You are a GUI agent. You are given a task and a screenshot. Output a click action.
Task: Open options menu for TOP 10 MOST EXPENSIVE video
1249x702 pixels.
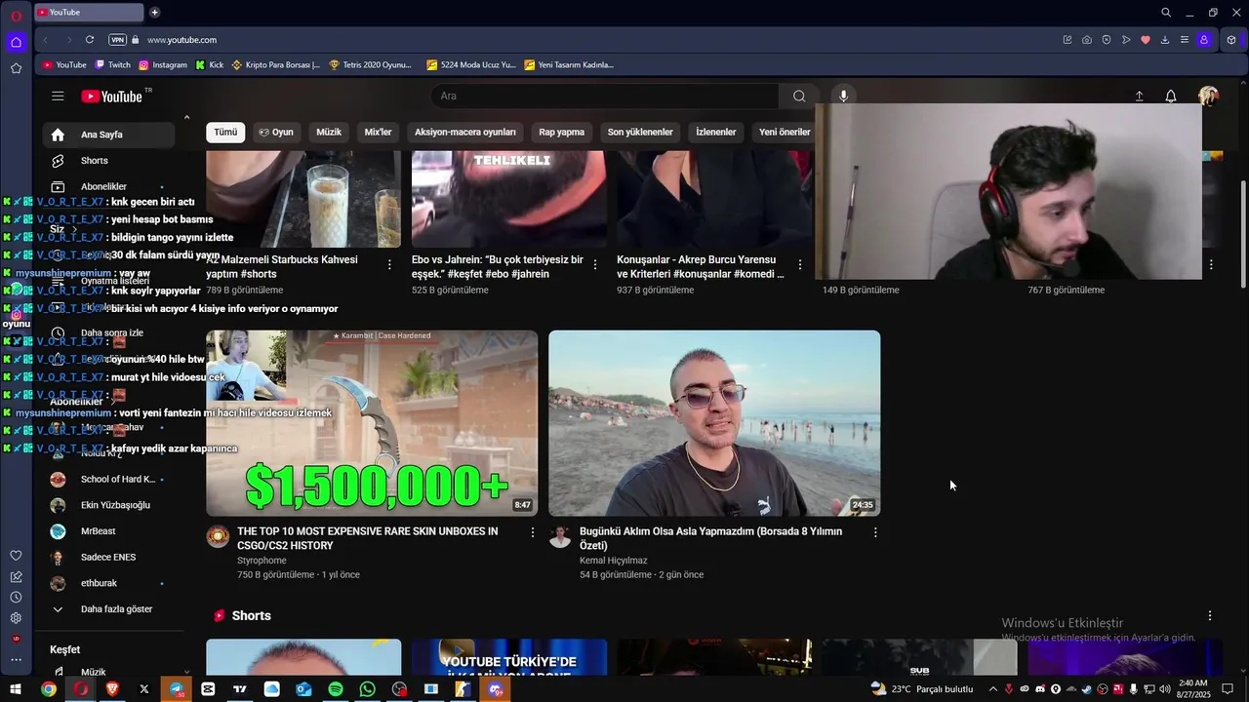coord(533,532)
